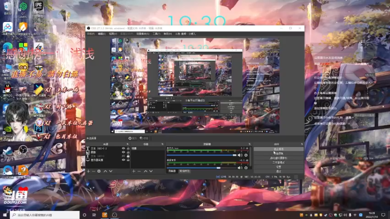Open Task View on the taskbar

[94, 215]
